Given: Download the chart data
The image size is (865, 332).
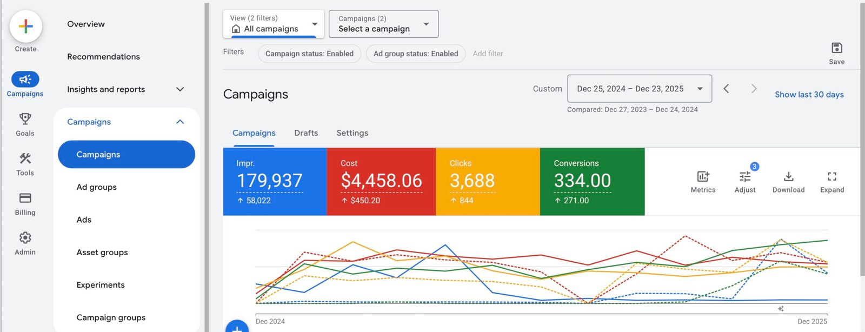Looking at the screenshot, I should (x=788, y=177).
